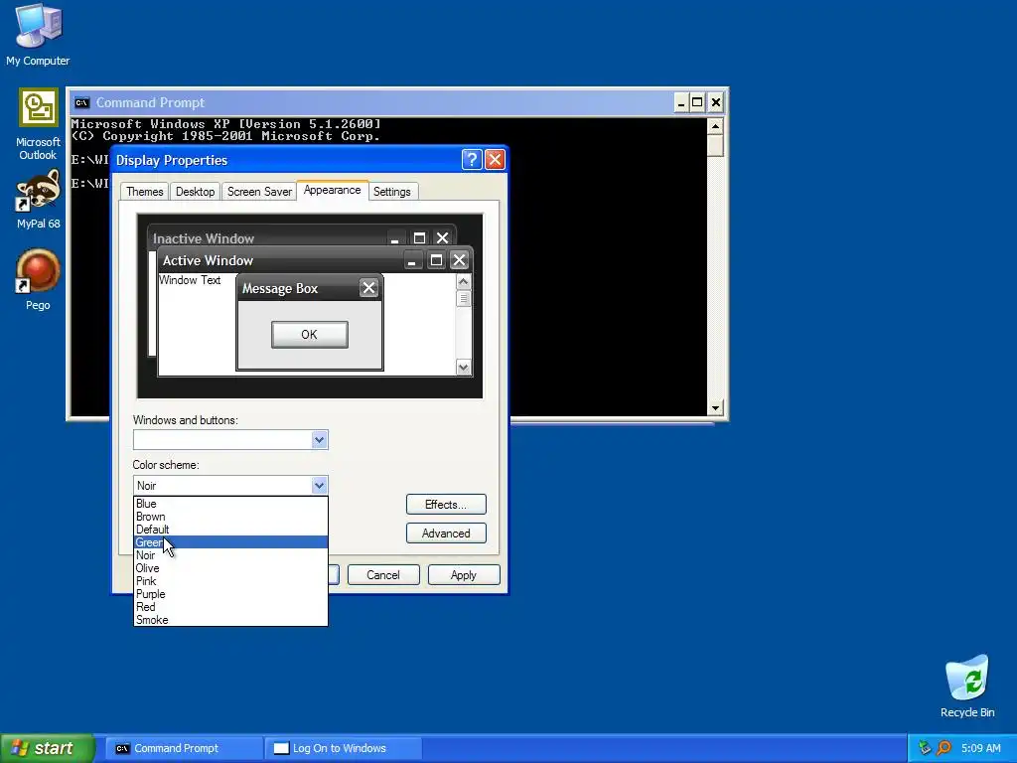Go to the Settings tab

coord(391,192)
